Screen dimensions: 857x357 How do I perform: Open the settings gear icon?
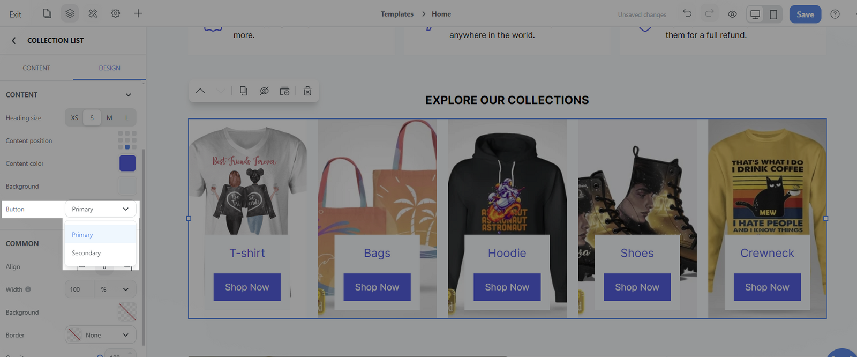(115, 13)
